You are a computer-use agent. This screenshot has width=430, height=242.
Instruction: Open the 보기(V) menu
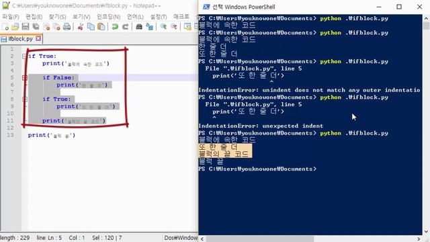(81, 17)
